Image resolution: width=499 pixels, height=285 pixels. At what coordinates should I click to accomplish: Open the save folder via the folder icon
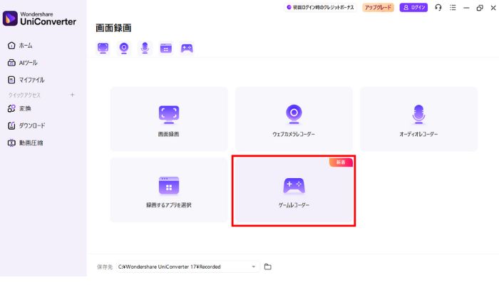(x=267, y=266)
